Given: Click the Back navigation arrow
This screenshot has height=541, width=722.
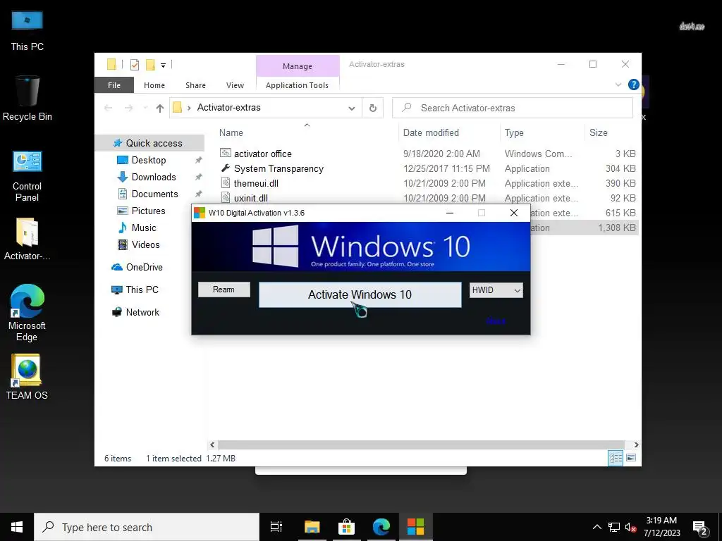Looking at the screenshot, I should click(108, 108).
